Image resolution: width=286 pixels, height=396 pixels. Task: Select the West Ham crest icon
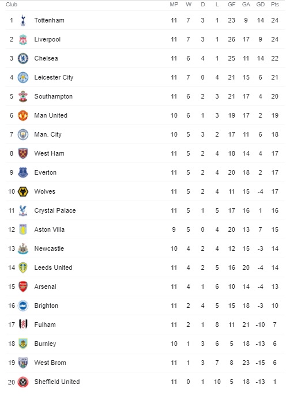click(x=23, y=153)
